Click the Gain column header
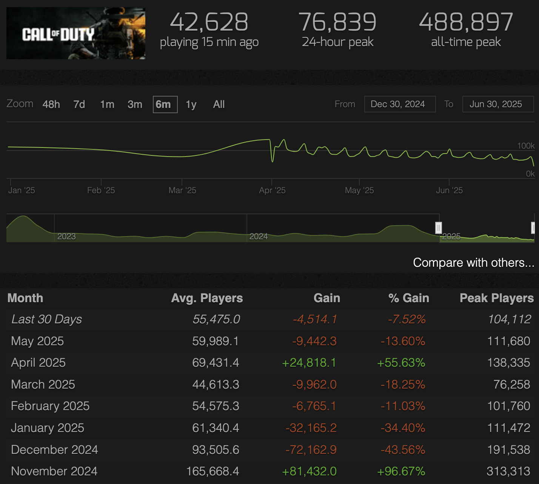The width and height of the screenshot is (539, 484). coord(327,298)
